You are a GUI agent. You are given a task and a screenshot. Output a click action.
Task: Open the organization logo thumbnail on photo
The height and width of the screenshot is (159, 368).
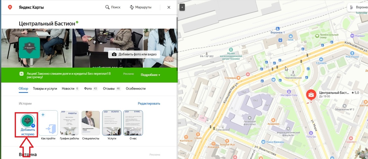pyautogui.click(x=29, y=47)
